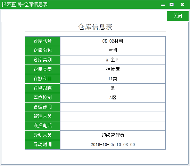Click the 库位控制 value A区
190x166 pixels.
(x=113, y=98)
